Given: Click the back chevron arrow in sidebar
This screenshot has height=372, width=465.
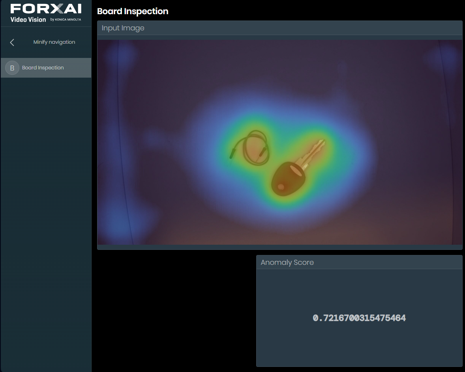Looking at the screenshot, I should point(12,42).
